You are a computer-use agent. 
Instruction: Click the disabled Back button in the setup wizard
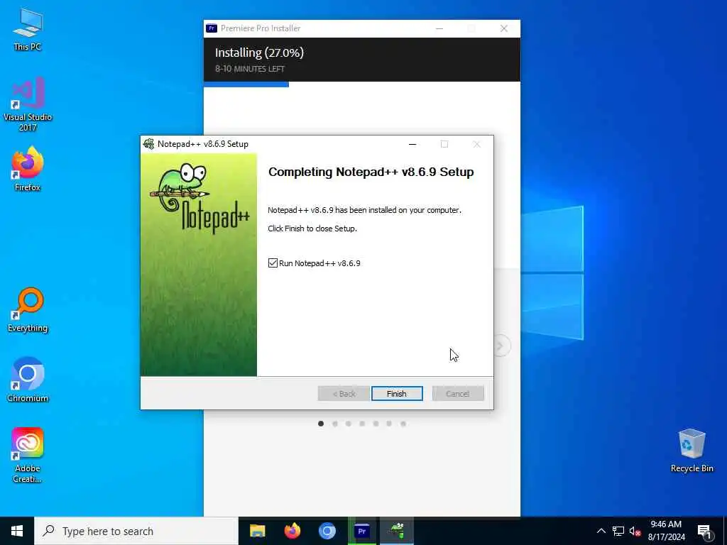(344, 393)
